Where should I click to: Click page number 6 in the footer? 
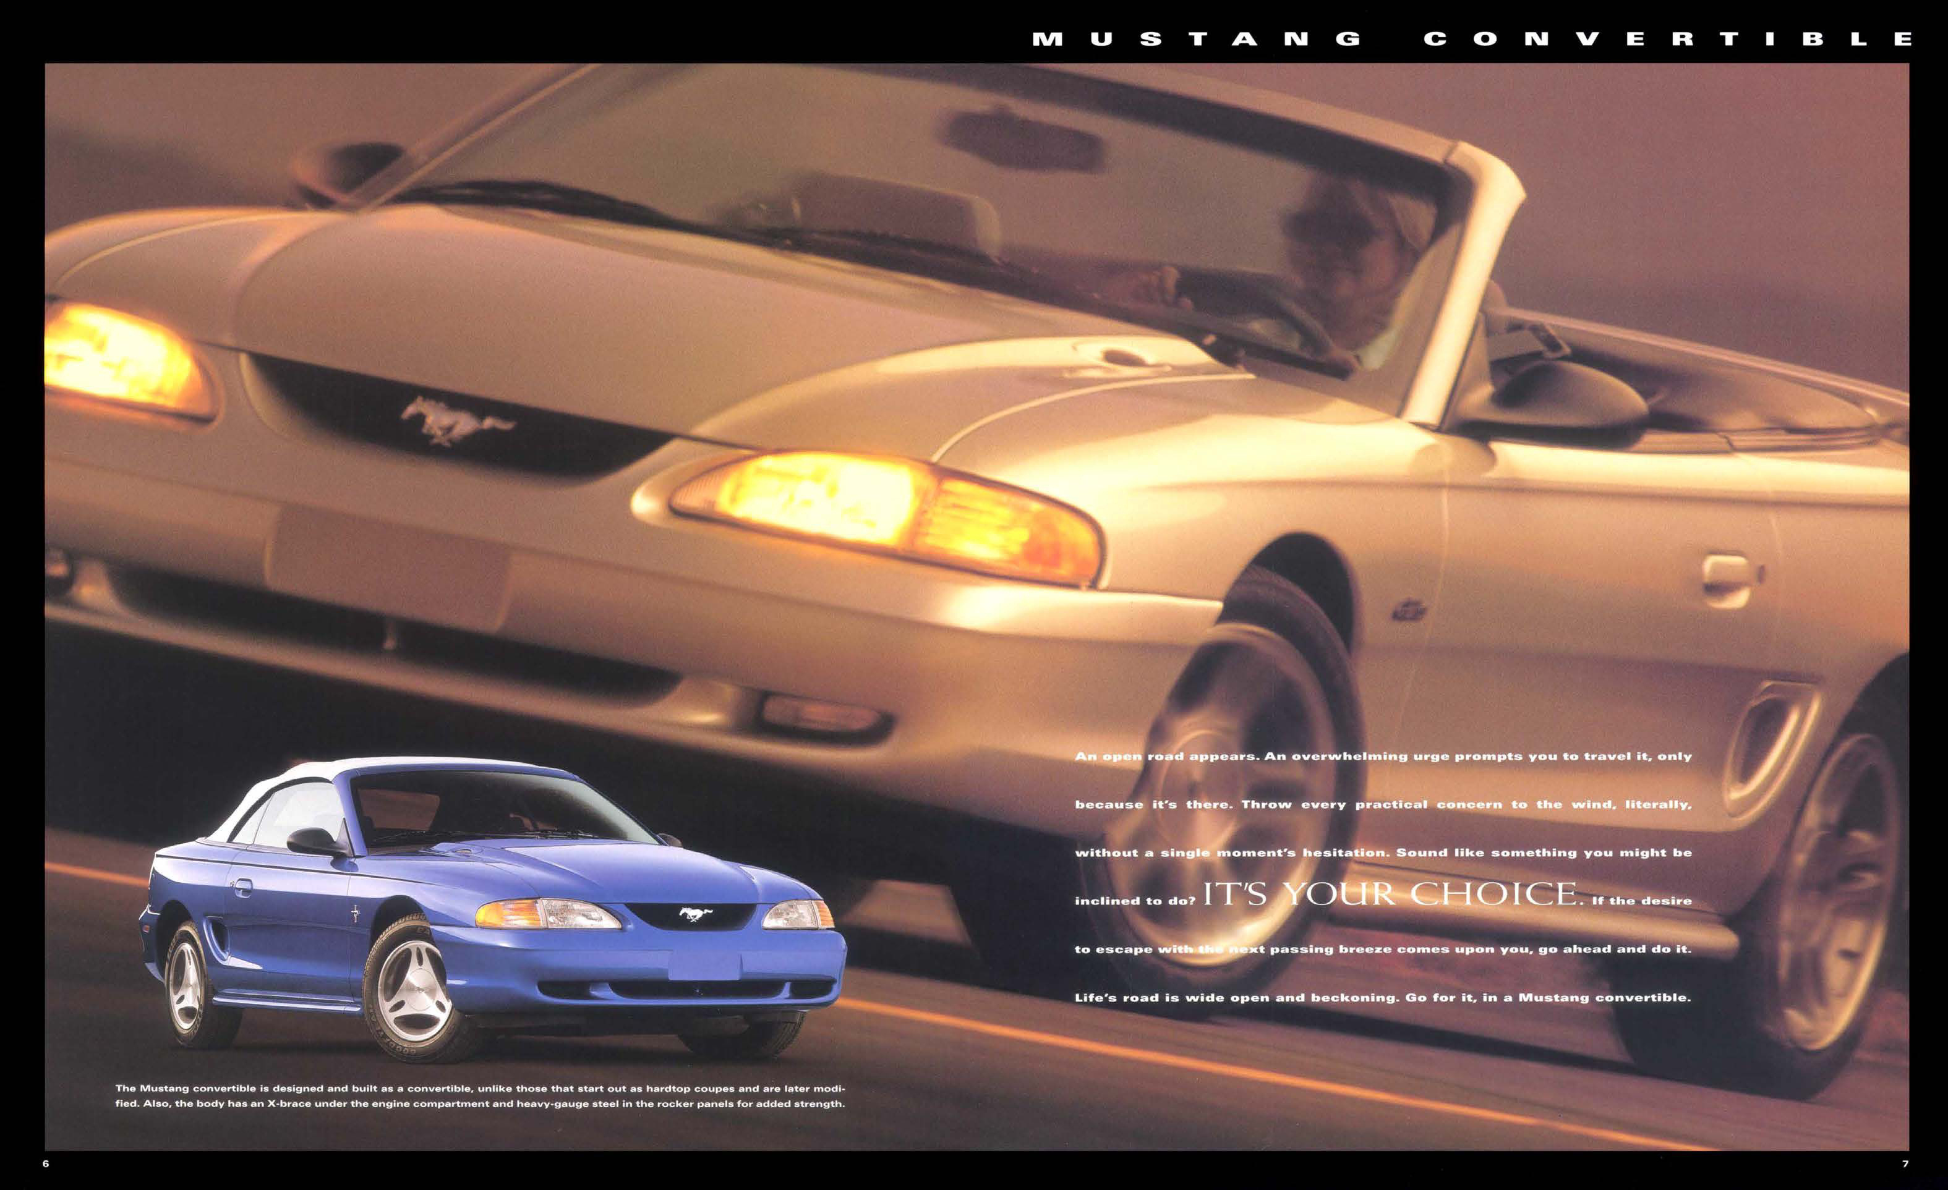click(46, 1164)
